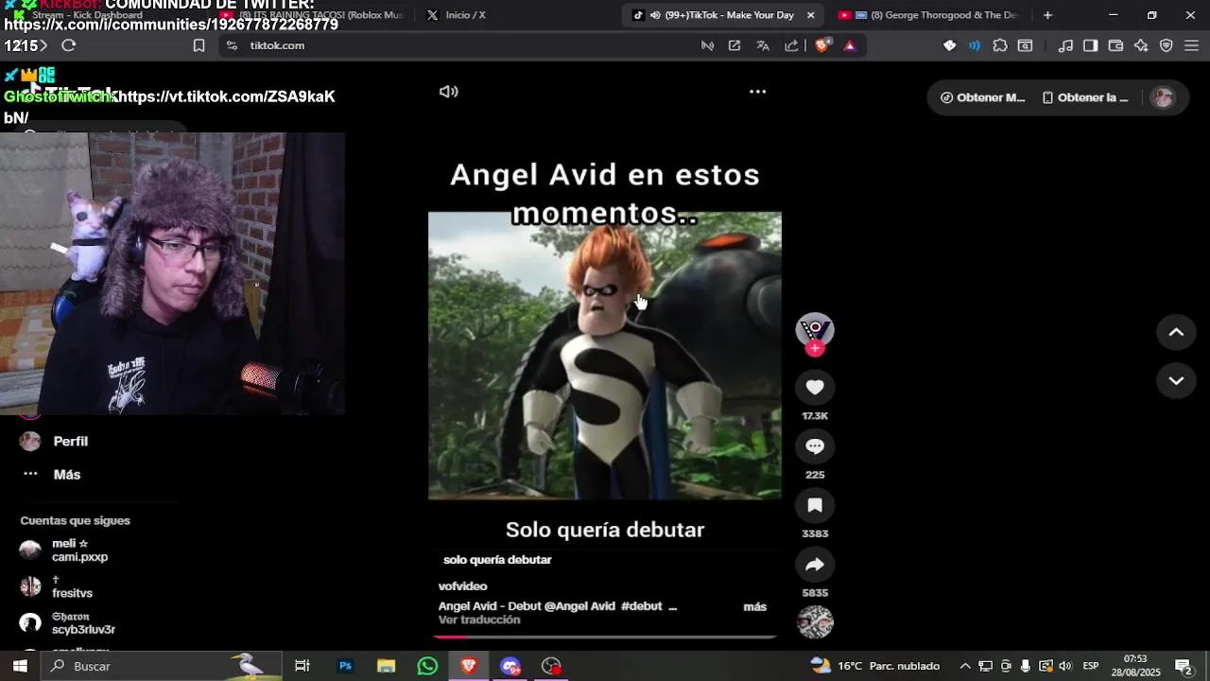The height and width of the screenshot is (681, 1210).
Task: Open the weather widget 16°C Parc. nublado
Action: (x=875, y=666)
